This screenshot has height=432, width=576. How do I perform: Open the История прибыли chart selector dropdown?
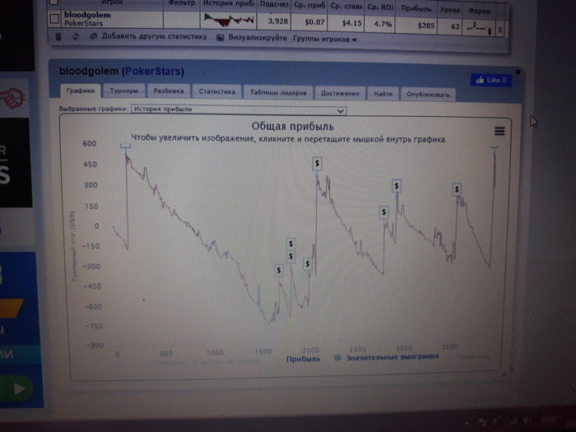tap(239, 109)
